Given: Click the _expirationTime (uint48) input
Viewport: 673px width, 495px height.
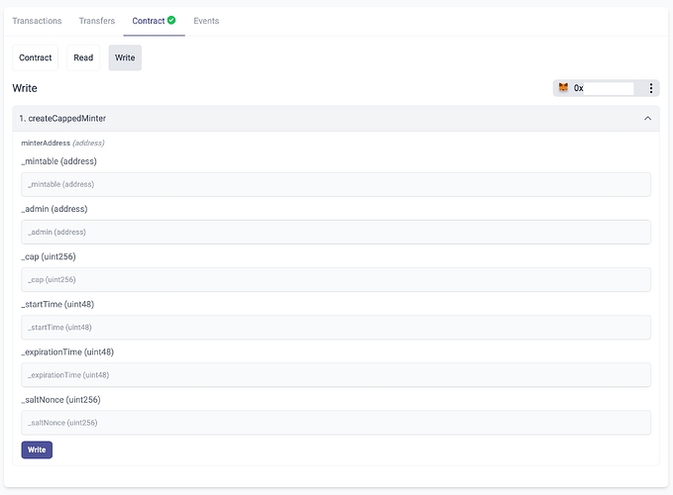Looking at the screenshot, I should pyautogui.click(x=335, y=374).
